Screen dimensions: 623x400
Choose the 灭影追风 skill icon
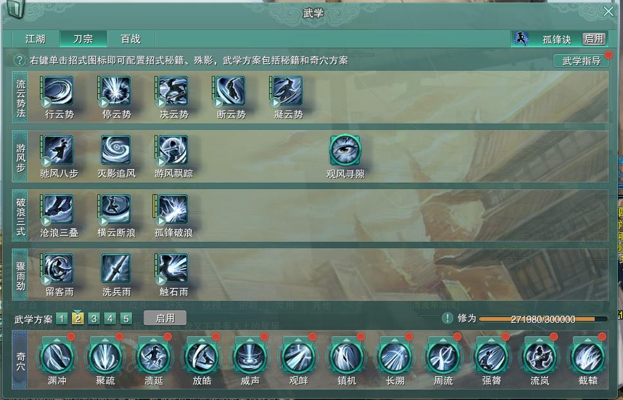(x=116, y=150)
